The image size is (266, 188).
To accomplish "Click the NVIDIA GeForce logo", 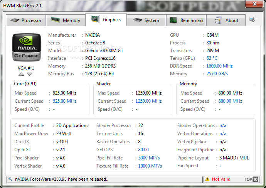I will [x=27, y=47].
